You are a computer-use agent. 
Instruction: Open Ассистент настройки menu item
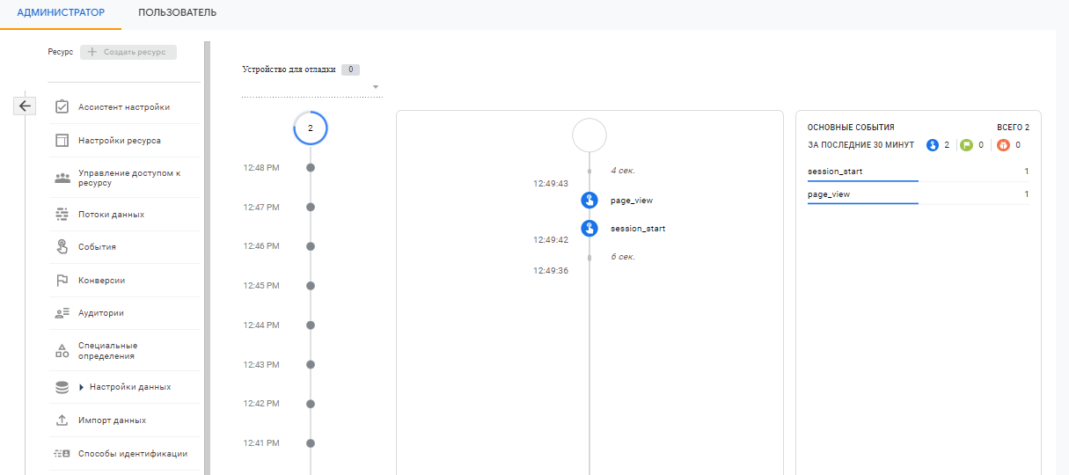click(x=125, y=107)
